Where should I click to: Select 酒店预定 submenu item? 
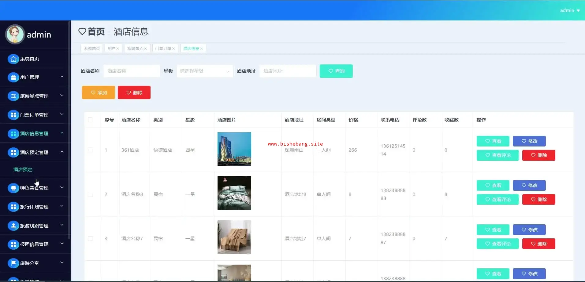[x=23, y=170]
